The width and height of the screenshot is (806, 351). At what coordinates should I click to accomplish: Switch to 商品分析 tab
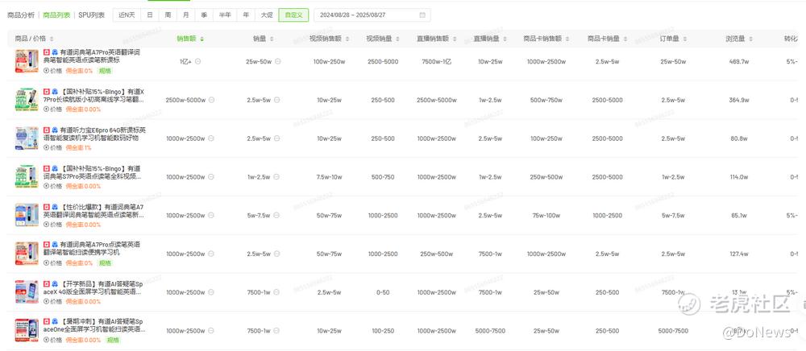tap(21, 15)
